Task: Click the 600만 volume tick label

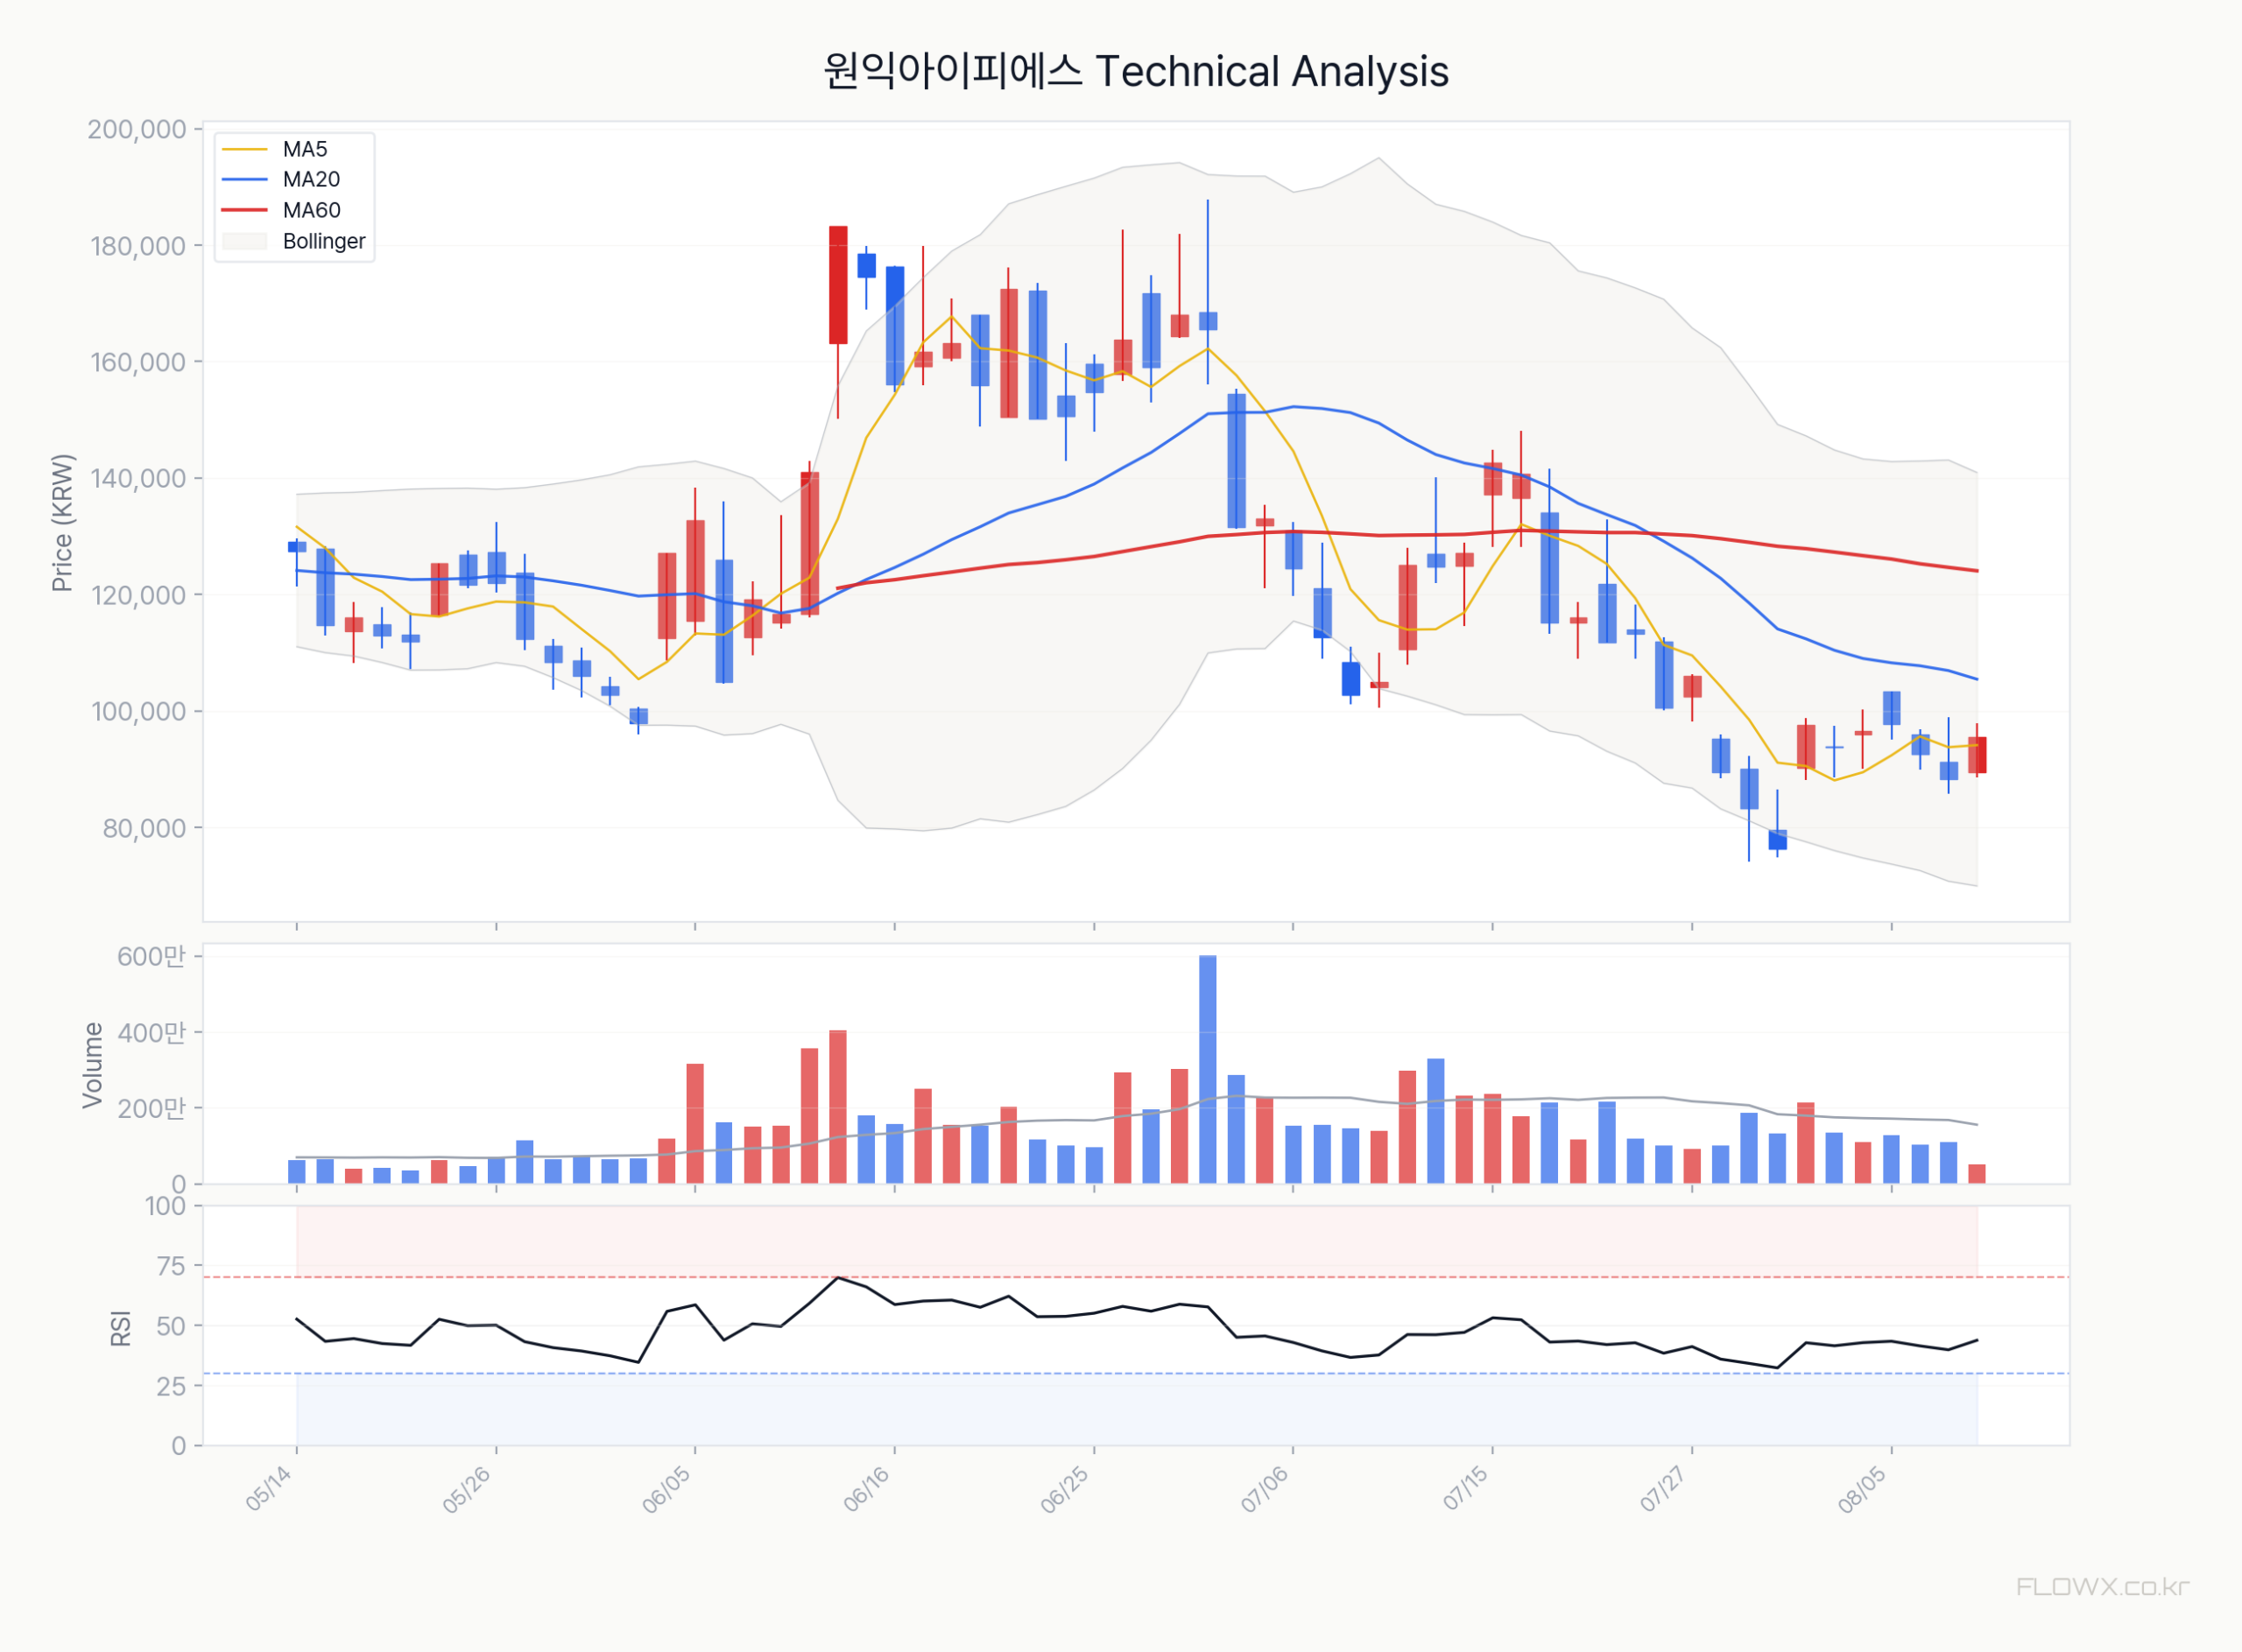Action: (151, 956)
